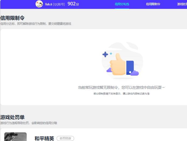Click the 处罚结束 status badge

click(x=65, y=138)
